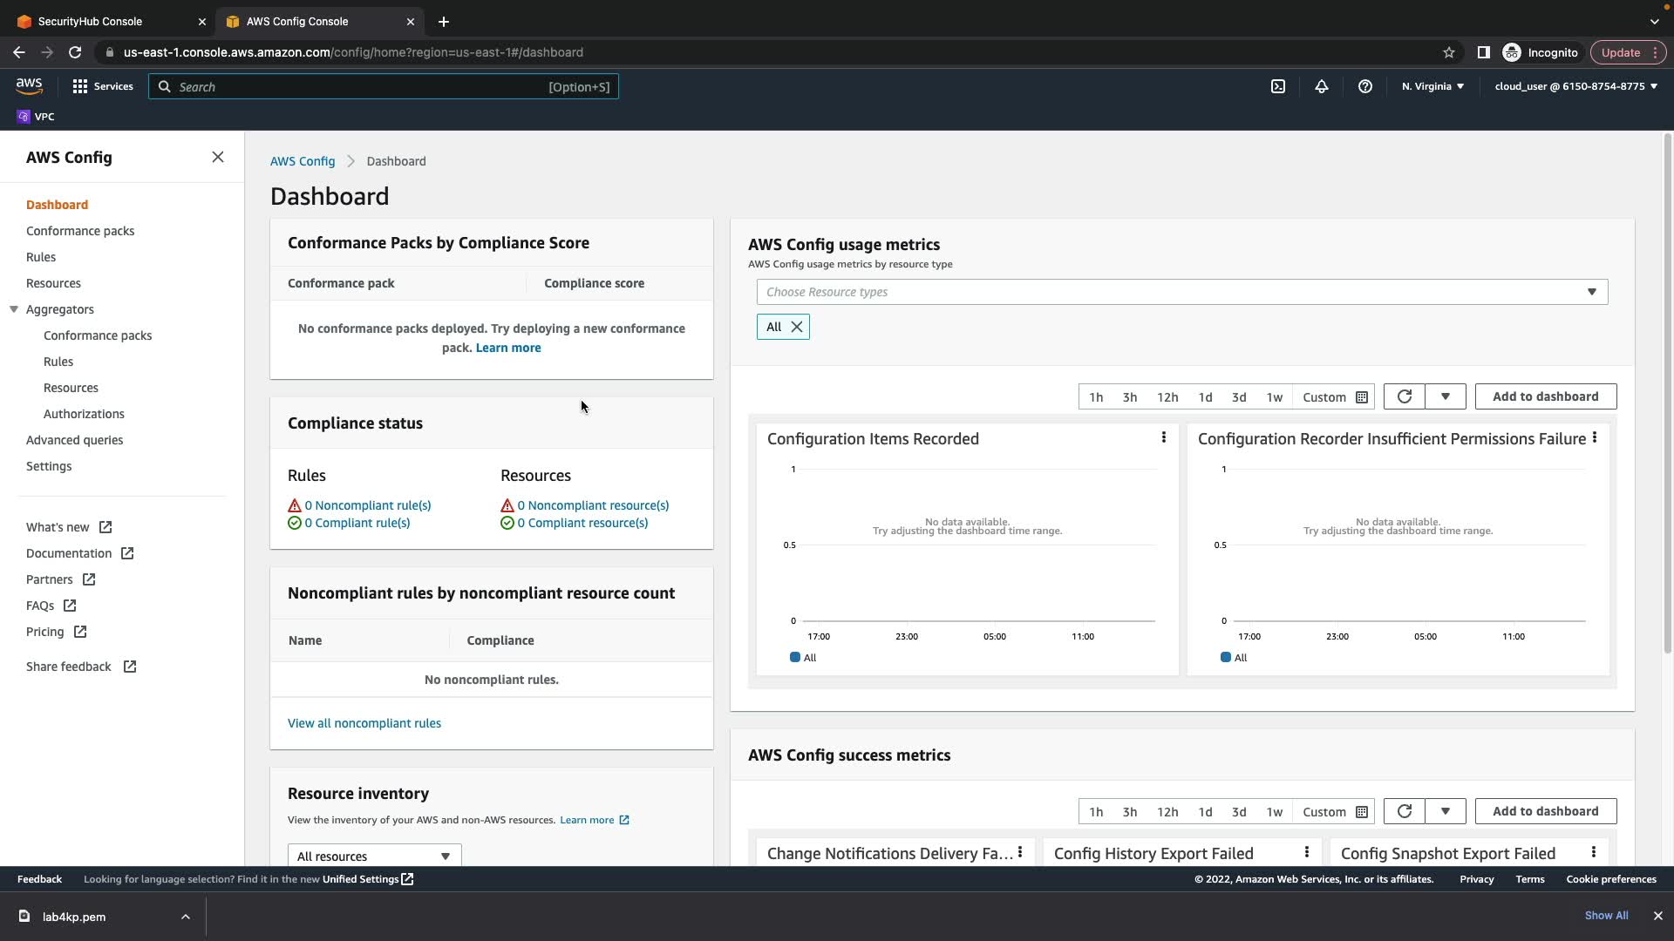Viewport: 1674px width, 941px height.
Task: Open the N. Virginia region selector
Action: pos(1432,86)
